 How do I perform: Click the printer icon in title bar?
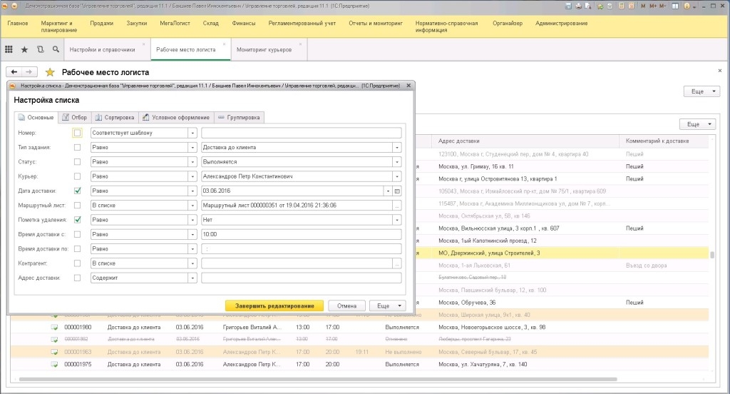(x=578, y=6)
